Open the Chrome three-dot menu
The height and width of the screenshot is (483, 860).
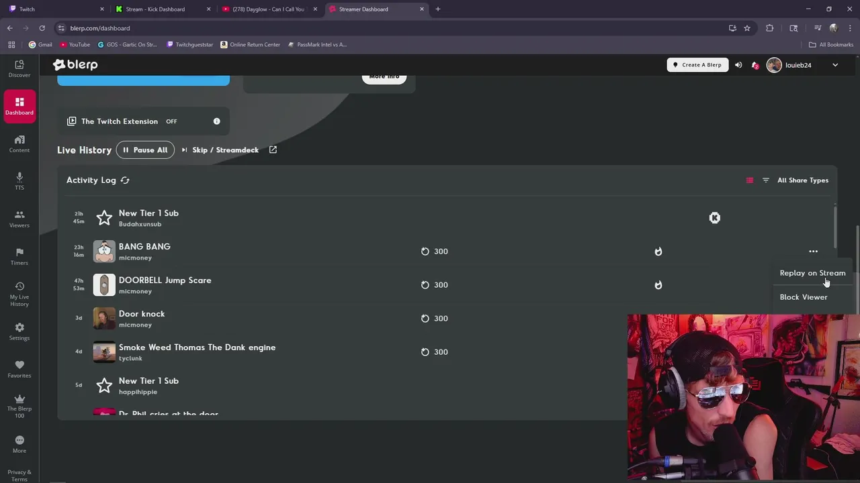pyautogui.click(x=850, y=28)
